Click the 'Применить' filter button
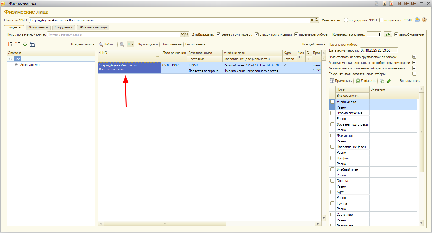 tap(341, 81)
